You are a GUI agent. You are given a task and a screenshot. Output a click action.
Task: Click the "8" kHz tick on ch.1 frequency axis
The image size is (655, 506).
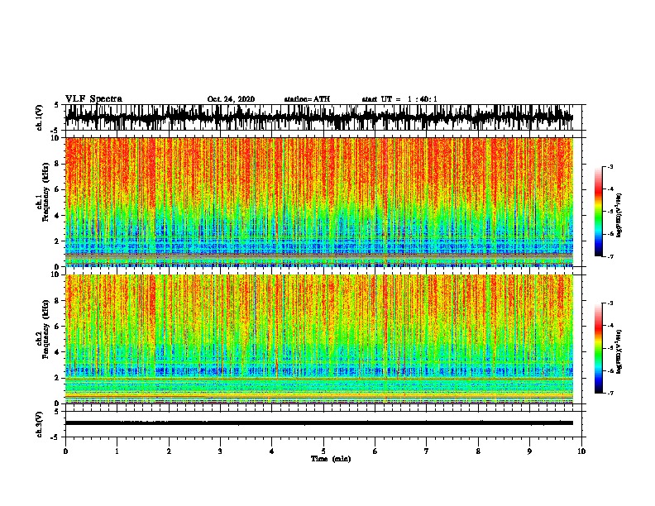tap(58, 164)
